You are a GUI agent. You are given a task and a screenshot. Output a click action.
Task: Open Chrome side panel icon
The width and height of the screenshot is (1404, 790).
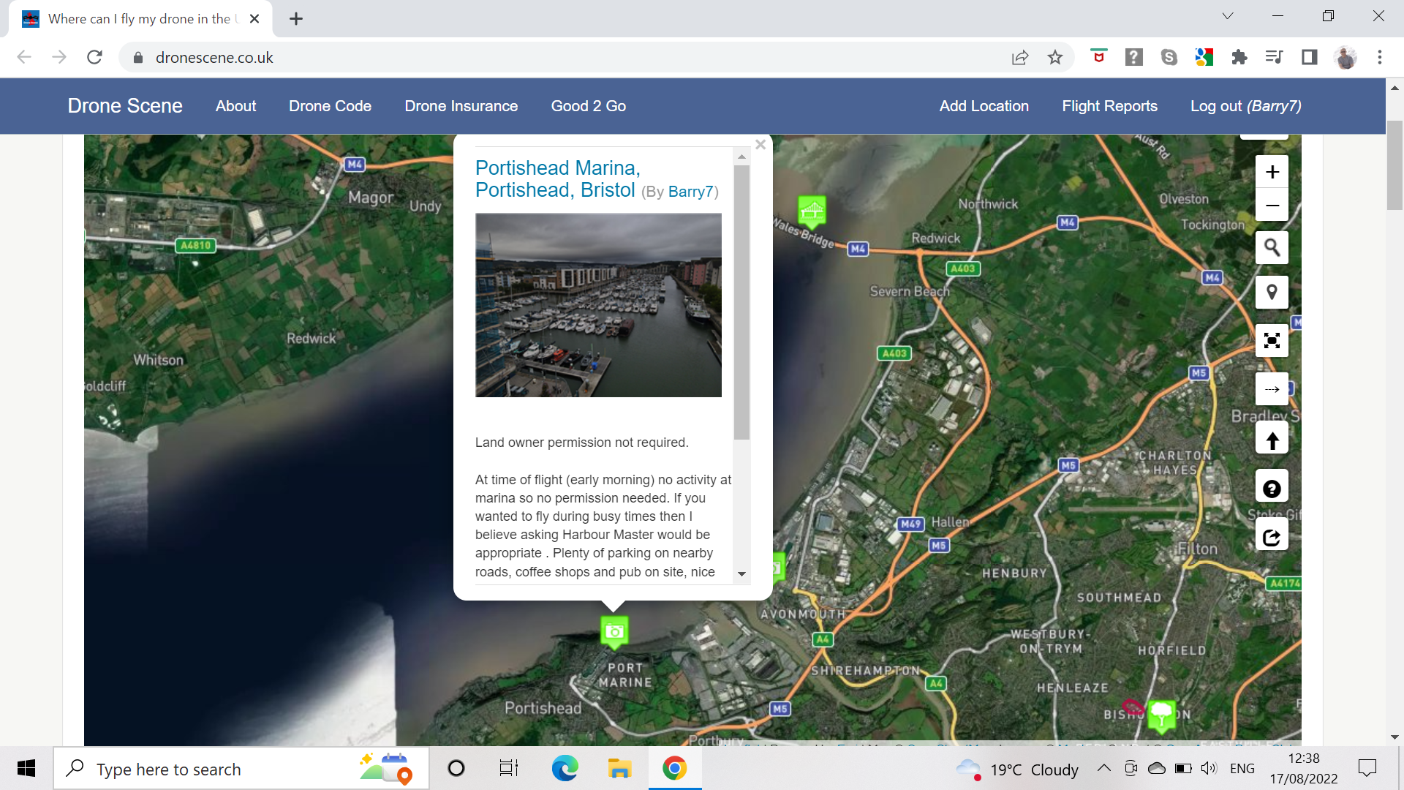1310,57
